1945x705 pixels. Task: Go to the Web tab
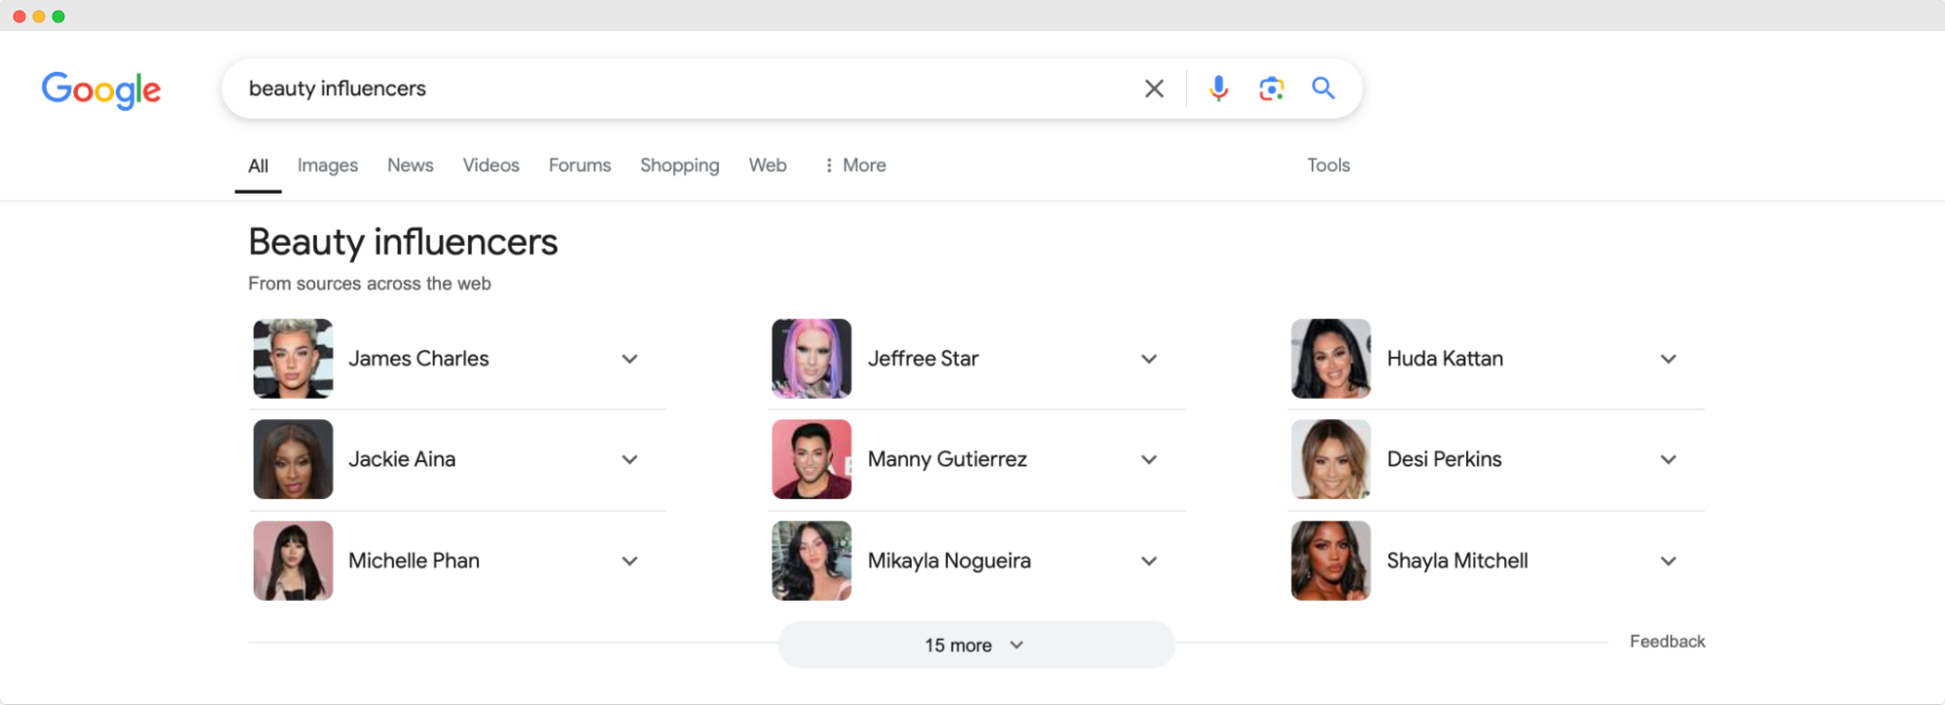click(768, 165)
